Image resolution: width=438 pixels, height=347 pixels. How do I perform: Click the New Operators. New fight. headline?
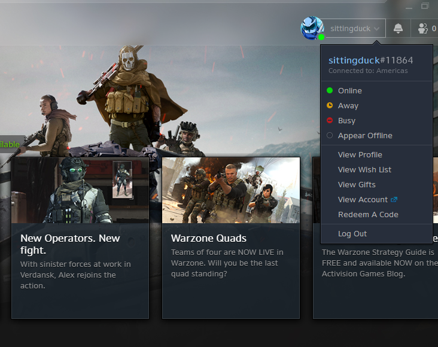(x=70, y=244)
